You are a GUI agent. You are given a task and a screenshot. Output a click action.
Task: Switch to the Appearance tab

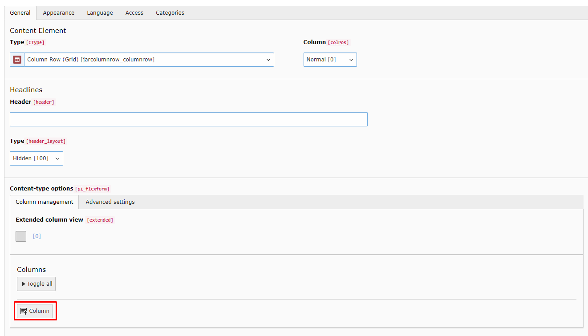59,13
